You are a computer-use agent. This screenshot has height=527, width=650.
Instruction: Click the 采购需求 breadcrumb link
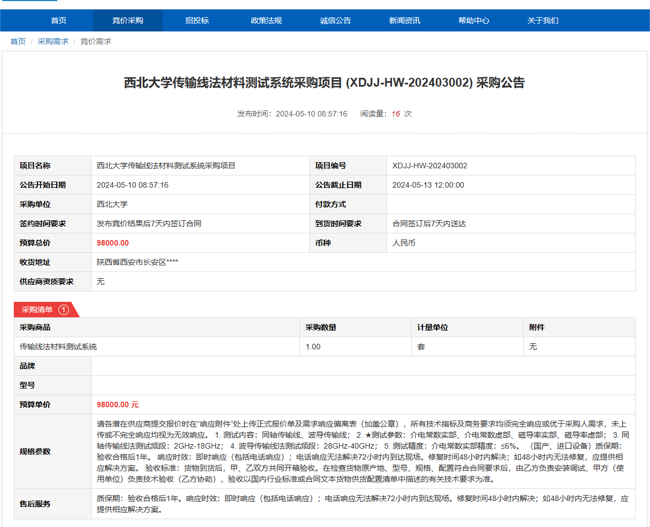(x=53, y=41)
